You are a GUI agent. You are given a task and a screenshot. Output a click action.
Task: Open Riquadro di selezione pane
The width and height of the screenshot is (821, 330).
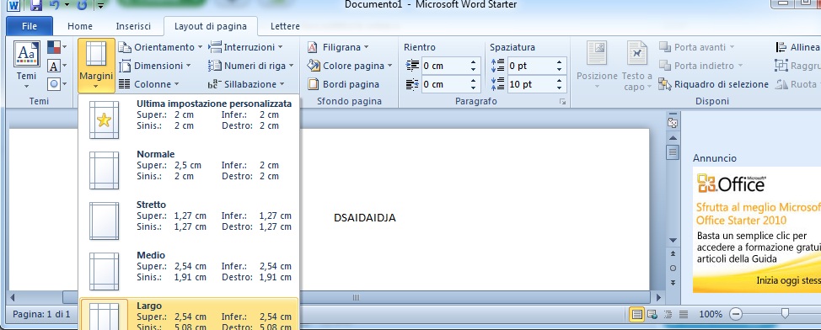[713, 84]
